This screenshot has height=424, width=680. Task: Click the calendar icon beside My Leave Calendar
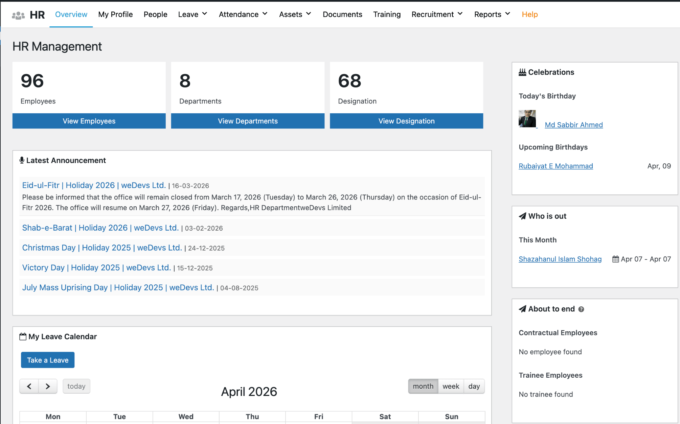click(23, 336)
